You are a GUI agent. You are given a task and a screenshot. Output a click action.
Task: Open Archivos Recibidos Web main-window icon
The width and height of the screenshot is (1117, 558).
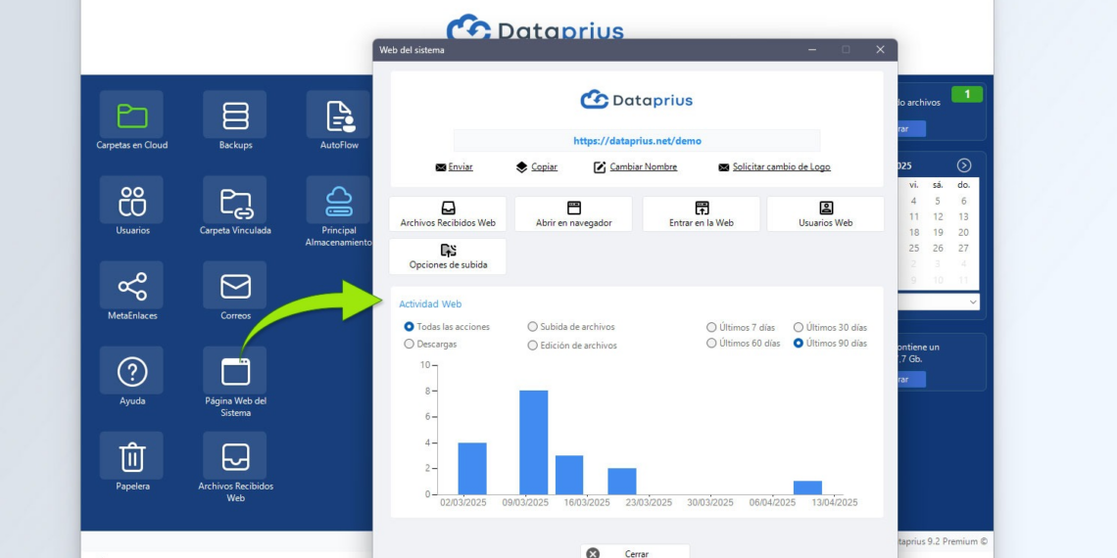(x=235, y=456)
